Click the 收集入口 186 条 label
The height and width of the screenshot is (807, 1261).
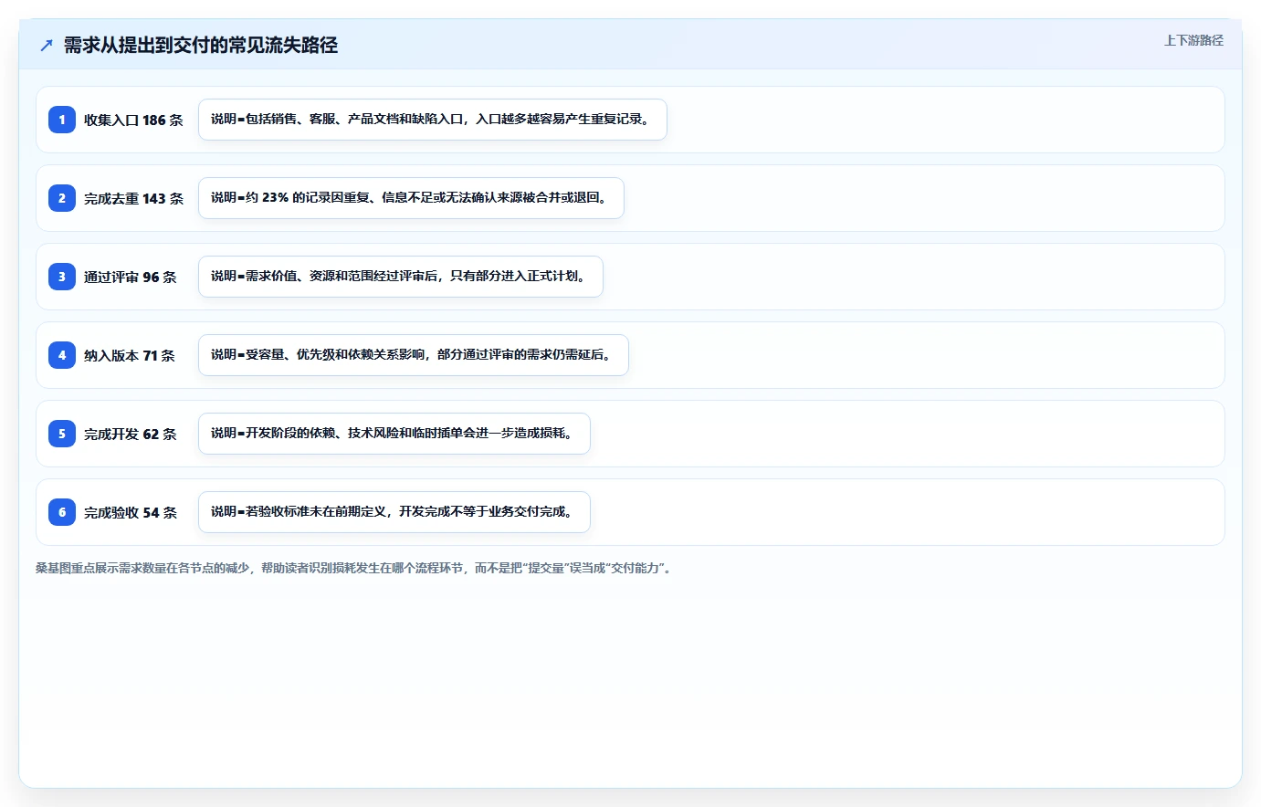[x=133, y=120]
